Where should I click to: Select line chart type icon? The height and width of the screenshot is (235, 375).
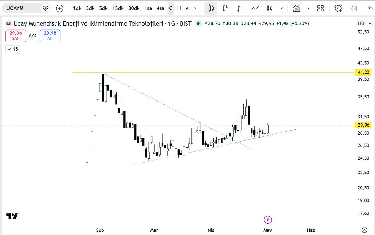255,8
